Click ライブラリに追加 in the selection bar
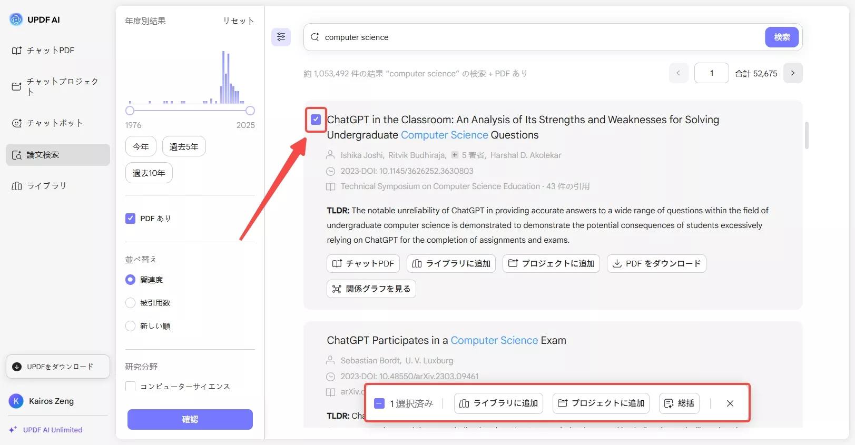This screenshot has height=445, width=855. tap(498, 403)
